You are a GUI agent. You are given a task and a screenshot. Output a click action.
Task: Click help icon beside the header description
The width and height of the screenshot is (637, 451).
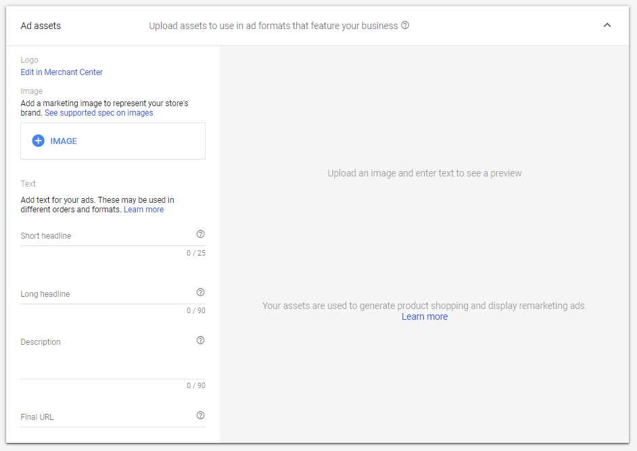pos(405,26)
